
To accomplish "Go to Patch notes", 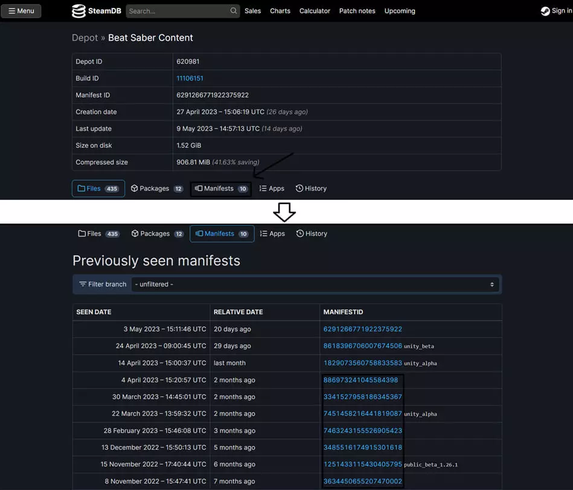I will (357, 11).
